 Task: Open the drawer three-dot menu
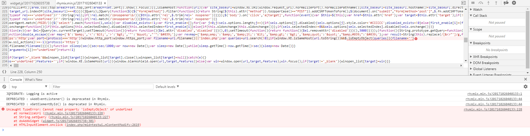[4, 79]
